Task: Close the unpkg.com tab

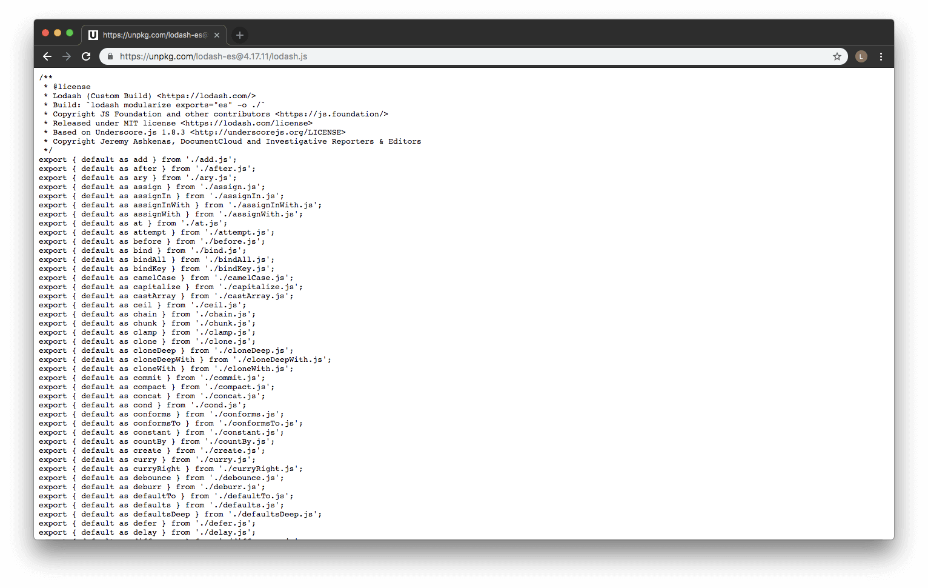Action: (217, 35)
